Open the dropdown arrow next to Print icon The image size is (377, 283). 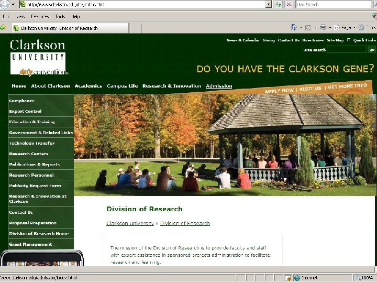pos(330,28)
